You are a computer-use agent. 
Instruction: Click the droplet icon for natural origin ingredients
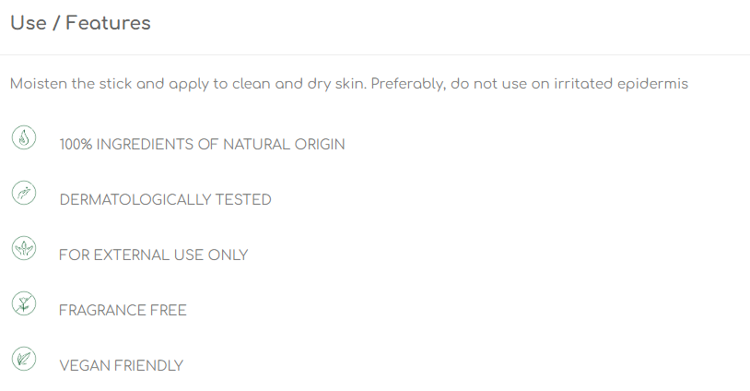[24, 137]
